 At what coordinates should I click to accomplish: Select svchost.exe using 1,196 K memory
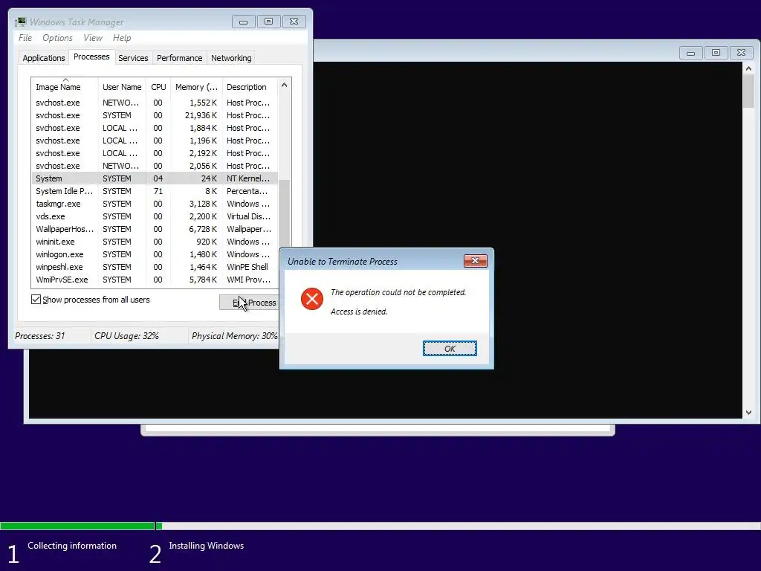(155, 141)
